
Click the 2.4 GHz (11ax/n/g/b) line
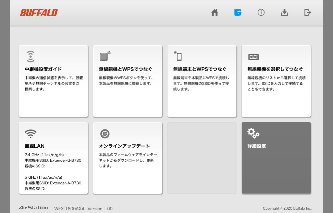[x=44, y=155]
